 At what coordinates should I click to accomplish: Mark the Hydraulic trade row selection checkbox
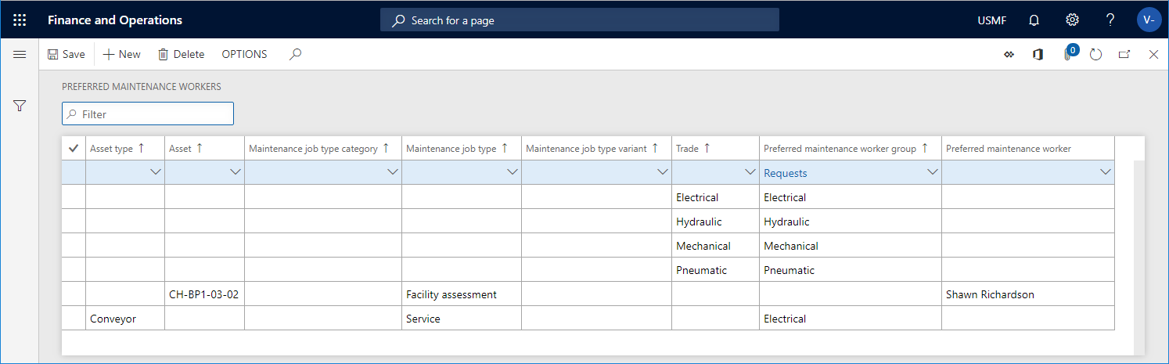[74, 222]
